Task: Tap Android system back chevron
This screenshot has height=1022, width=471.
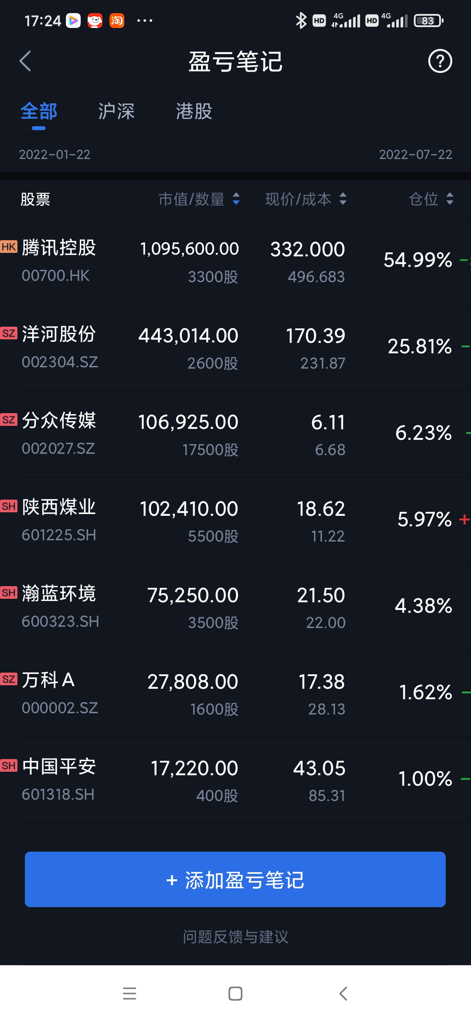Action: coord(343,993)
